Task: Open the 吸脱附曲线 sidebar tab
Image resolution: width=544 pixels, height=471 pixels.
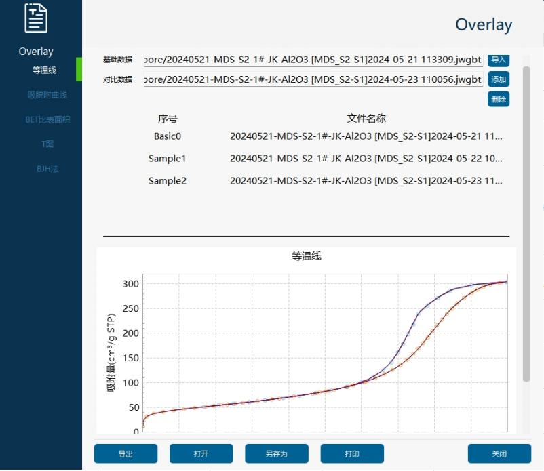Action: [47, 95]
